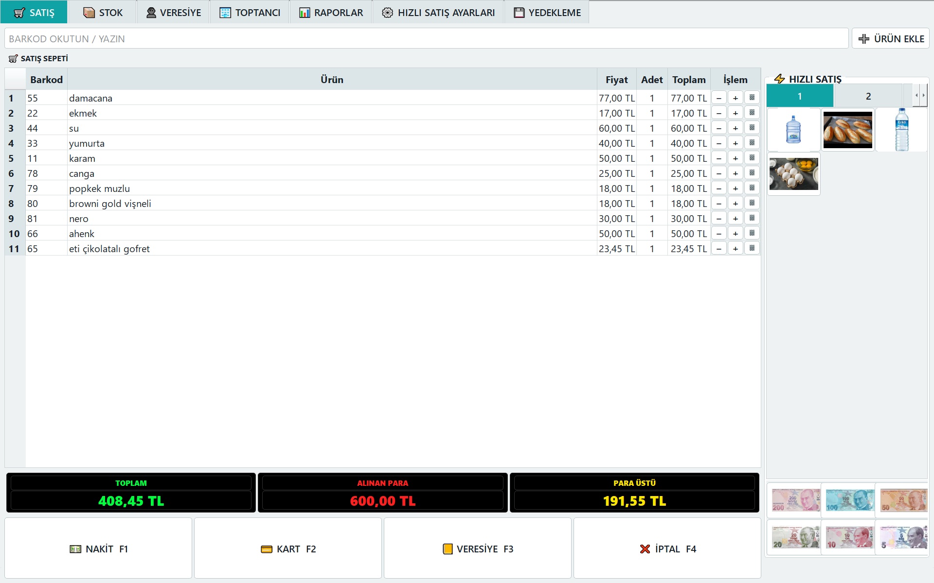934x583 pixels.
Task: Select the su product name cell
Action: point(332,128)
